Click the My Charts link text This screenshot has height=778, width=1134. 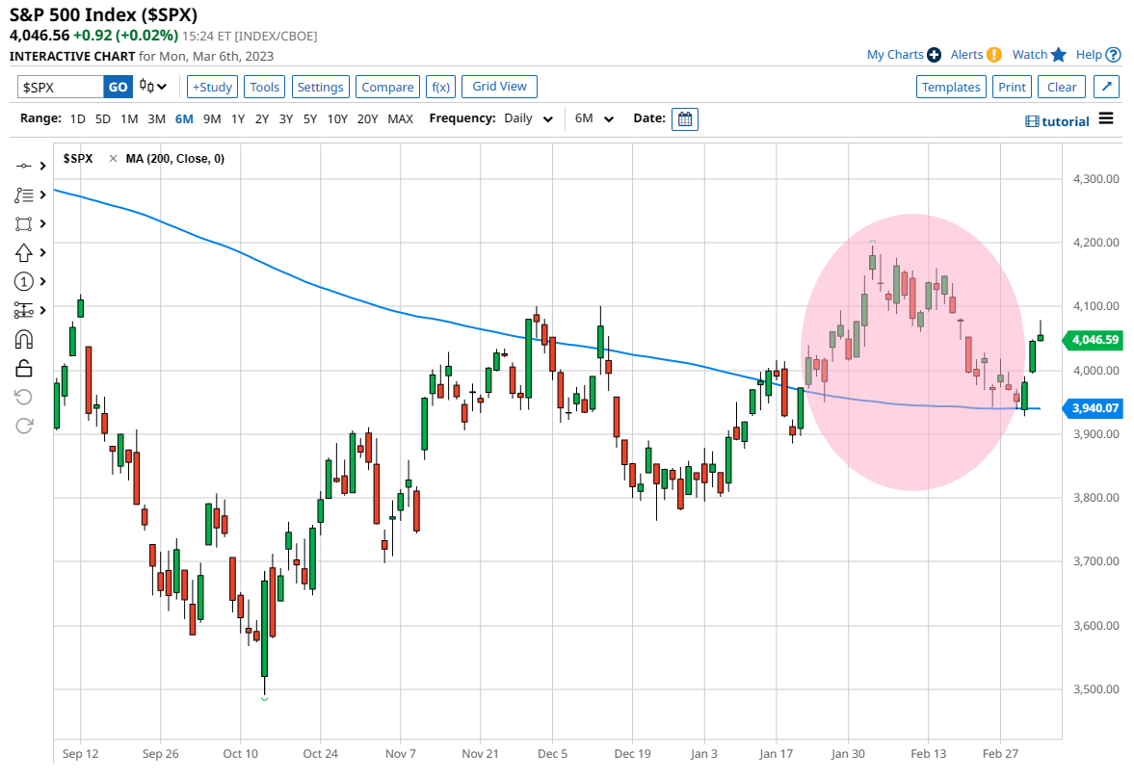(895, 55)
